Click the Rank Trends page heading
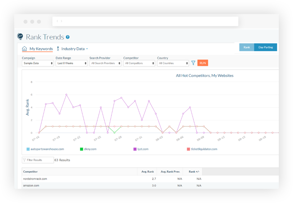Image resolution: width=293 pixels, height=203 pixels. pos(45,37)
